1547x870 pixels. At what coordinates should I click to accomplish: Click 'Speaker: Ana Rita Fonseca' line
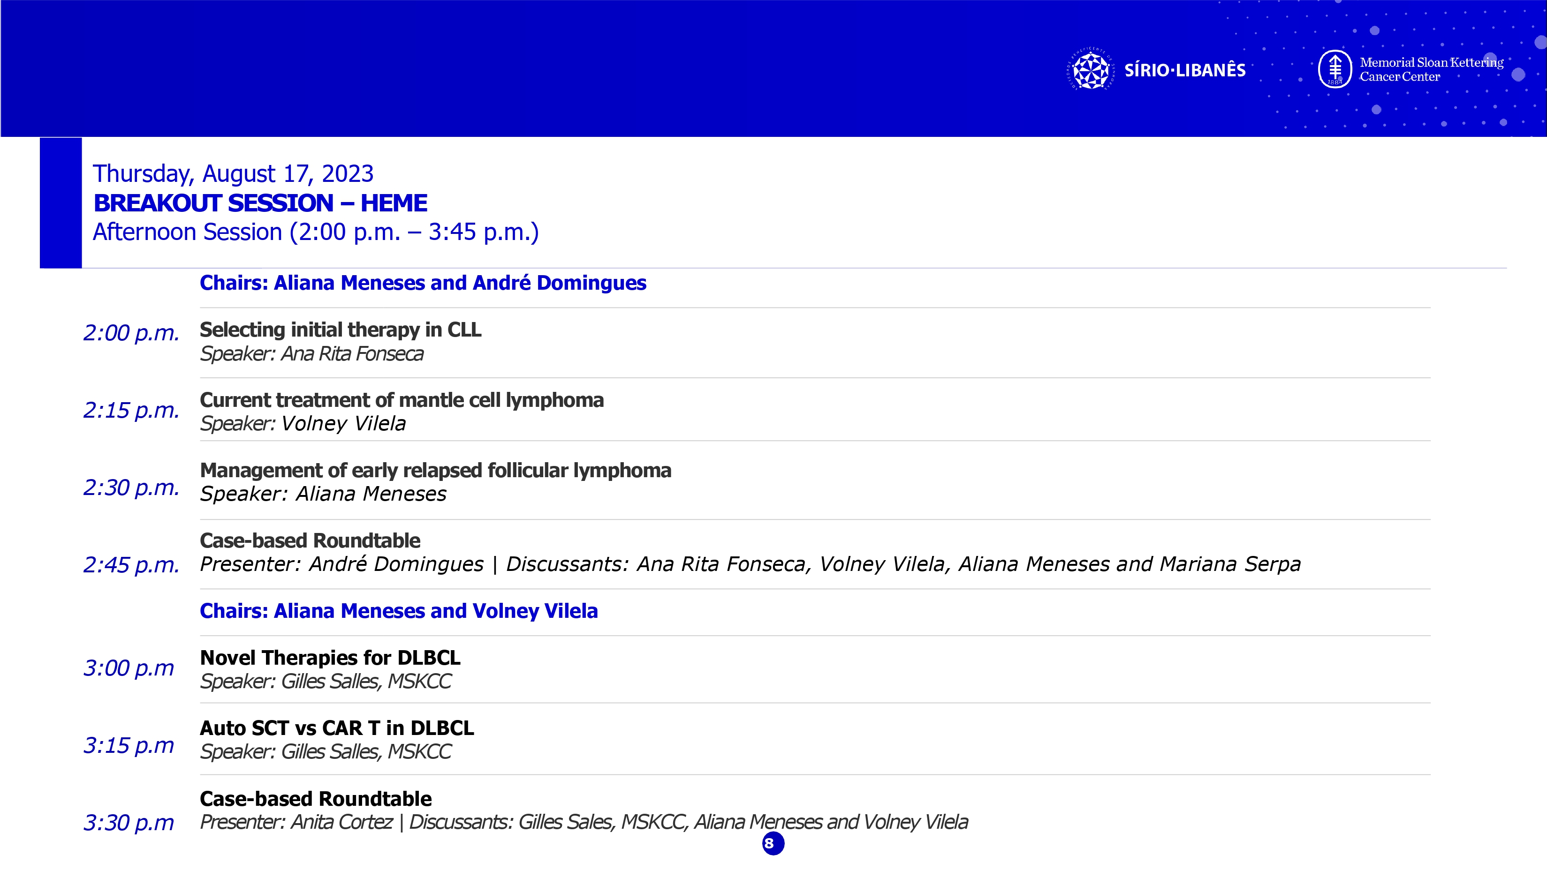pos(311,353)
